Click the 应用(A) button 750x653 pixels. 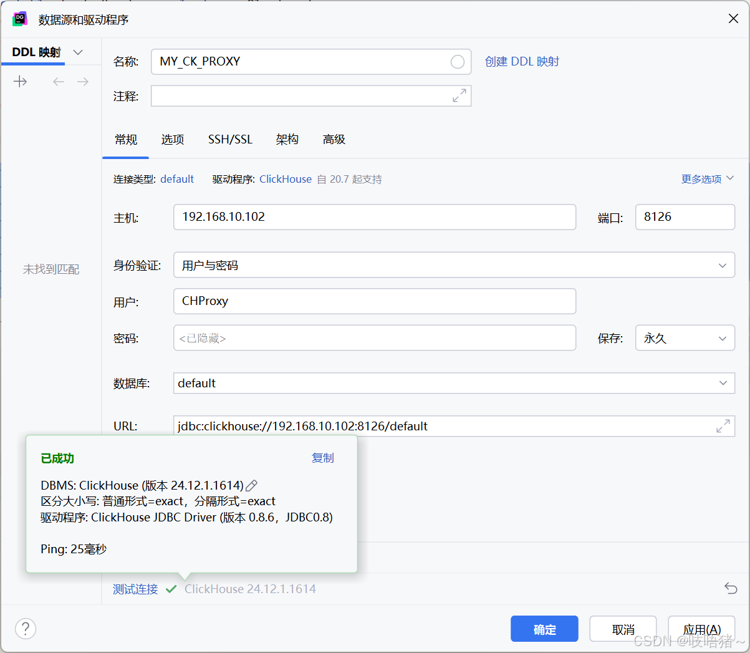(701, 629)
